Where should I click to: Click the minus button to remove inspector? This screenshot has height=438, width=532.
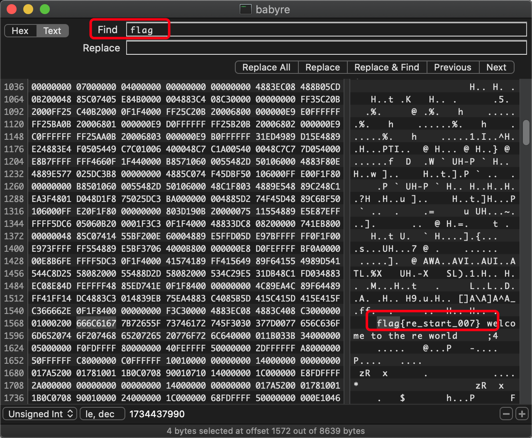click(506, 414)
